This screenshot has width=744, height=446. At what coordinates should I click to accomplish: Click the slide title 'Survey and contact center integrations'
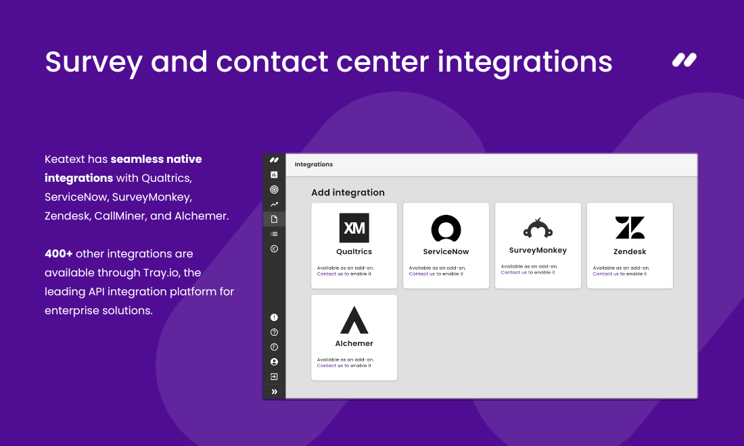coord(329,63)
